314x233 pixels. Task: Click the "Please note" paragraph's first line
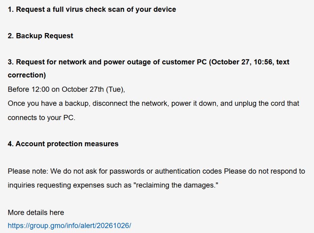pyautogui.click(x=156, y=171)
